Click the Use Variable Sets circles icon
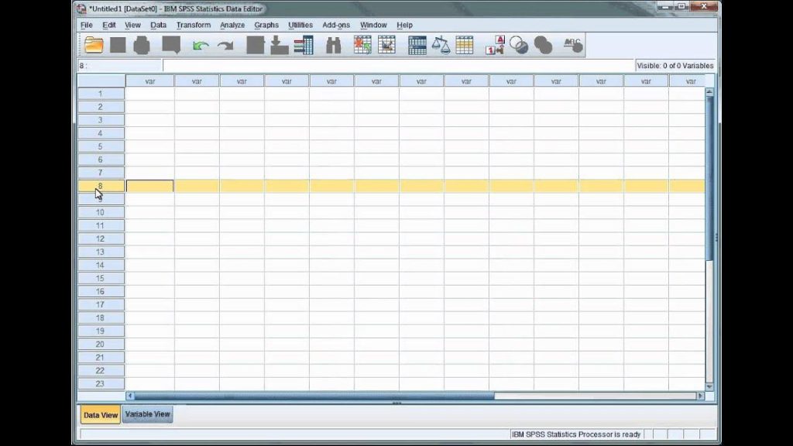This screenshot has height=446, width=793. 518,45
